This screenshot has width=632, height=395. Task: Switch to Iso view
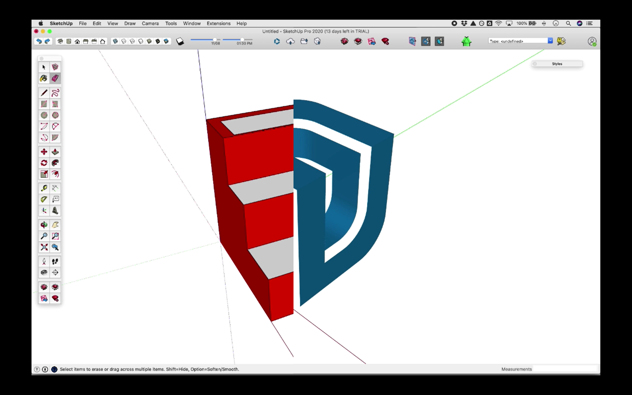point(60,42)
